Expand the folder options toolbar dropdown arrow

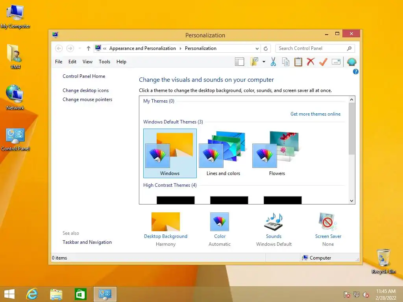coord(264,62)
